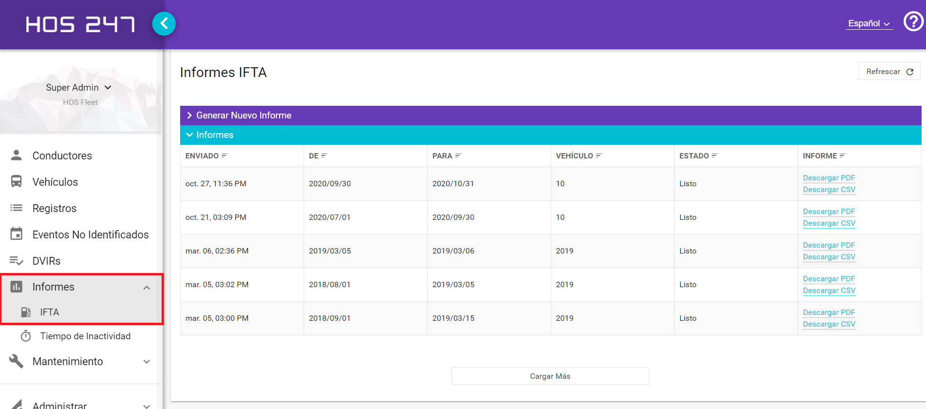The height and width of the screenshot is (409, 926).
Task: Open help via the question mark icon
Action: (x=913, y=21)
